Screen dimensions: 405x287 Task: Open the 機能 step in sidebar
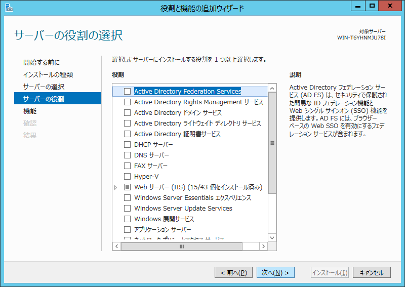(30, 111)
